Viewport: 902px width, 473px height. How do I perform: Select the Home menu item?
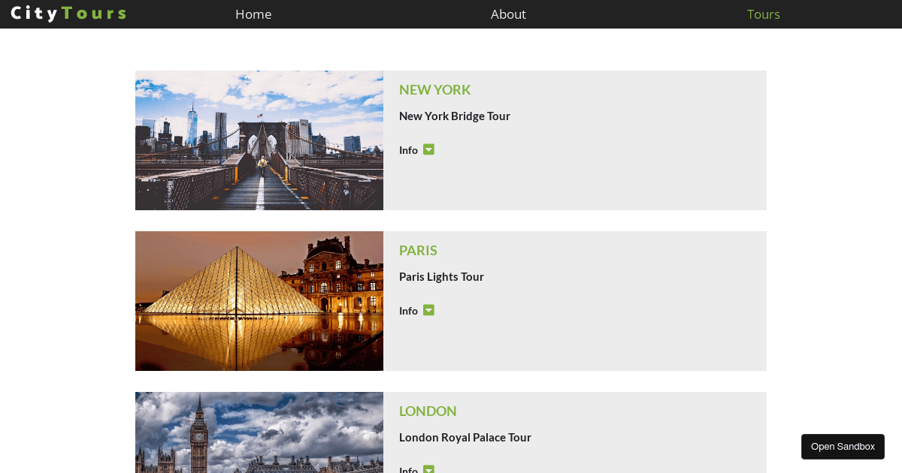[253, 14]
